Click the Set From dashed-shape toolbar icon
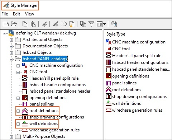The image size is (172, 140). (64, 24)
